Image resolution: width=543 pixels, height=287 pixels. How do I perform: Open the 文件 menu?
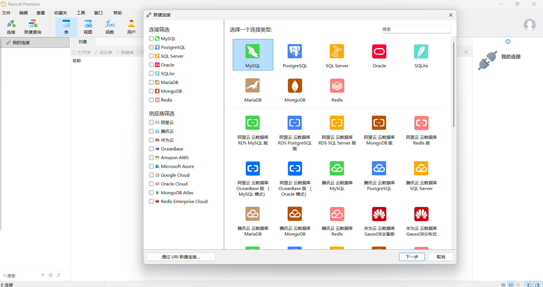click(6, 13)
